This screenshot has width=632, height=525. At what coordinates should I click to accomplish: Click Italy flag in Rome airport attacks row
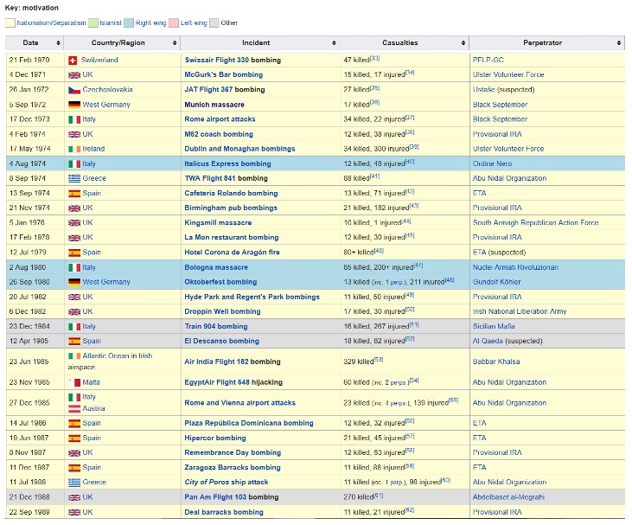74,119
